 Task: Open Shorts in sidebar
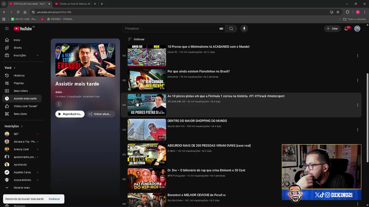(22, 48)
